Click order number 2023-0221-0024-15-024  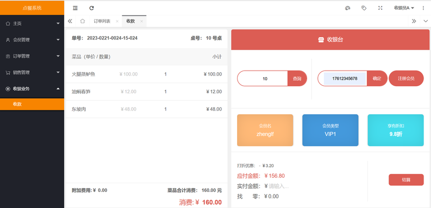pyautogui.click(x=112, y=38)
